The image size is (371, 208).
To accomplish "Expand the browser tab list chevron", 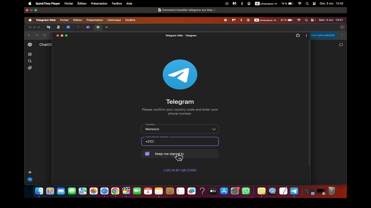I will click(342, 27).
